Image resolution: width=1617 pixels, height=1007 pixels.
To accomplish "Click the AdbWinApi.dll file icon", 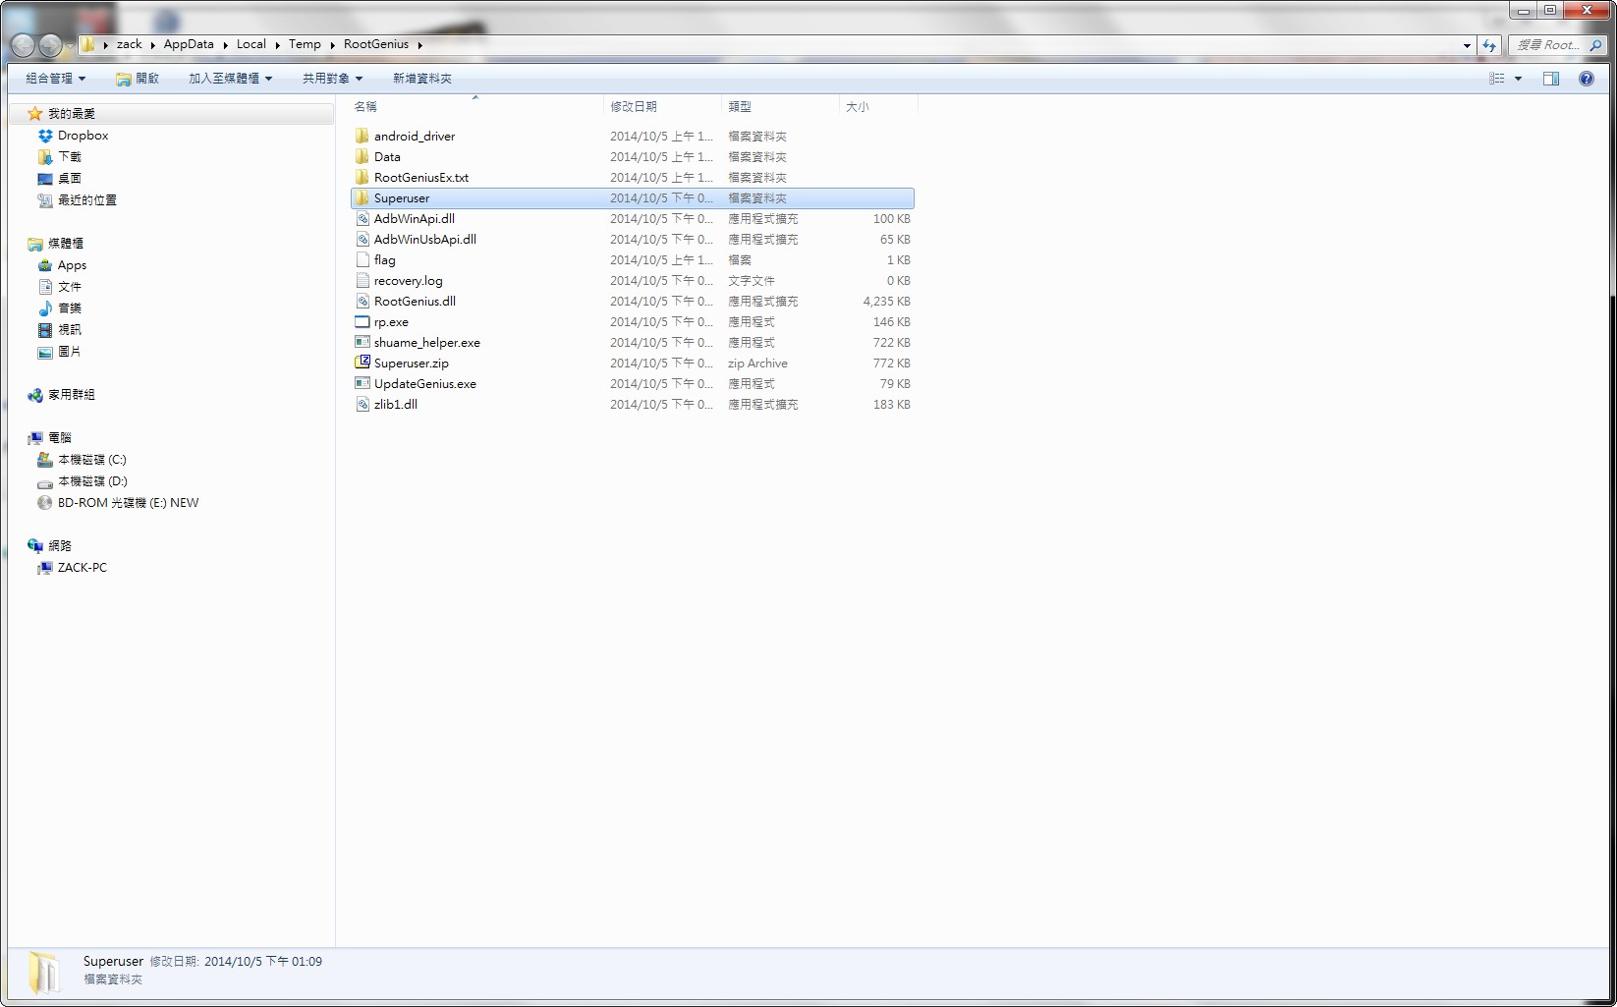I will (x=362, y=218).
